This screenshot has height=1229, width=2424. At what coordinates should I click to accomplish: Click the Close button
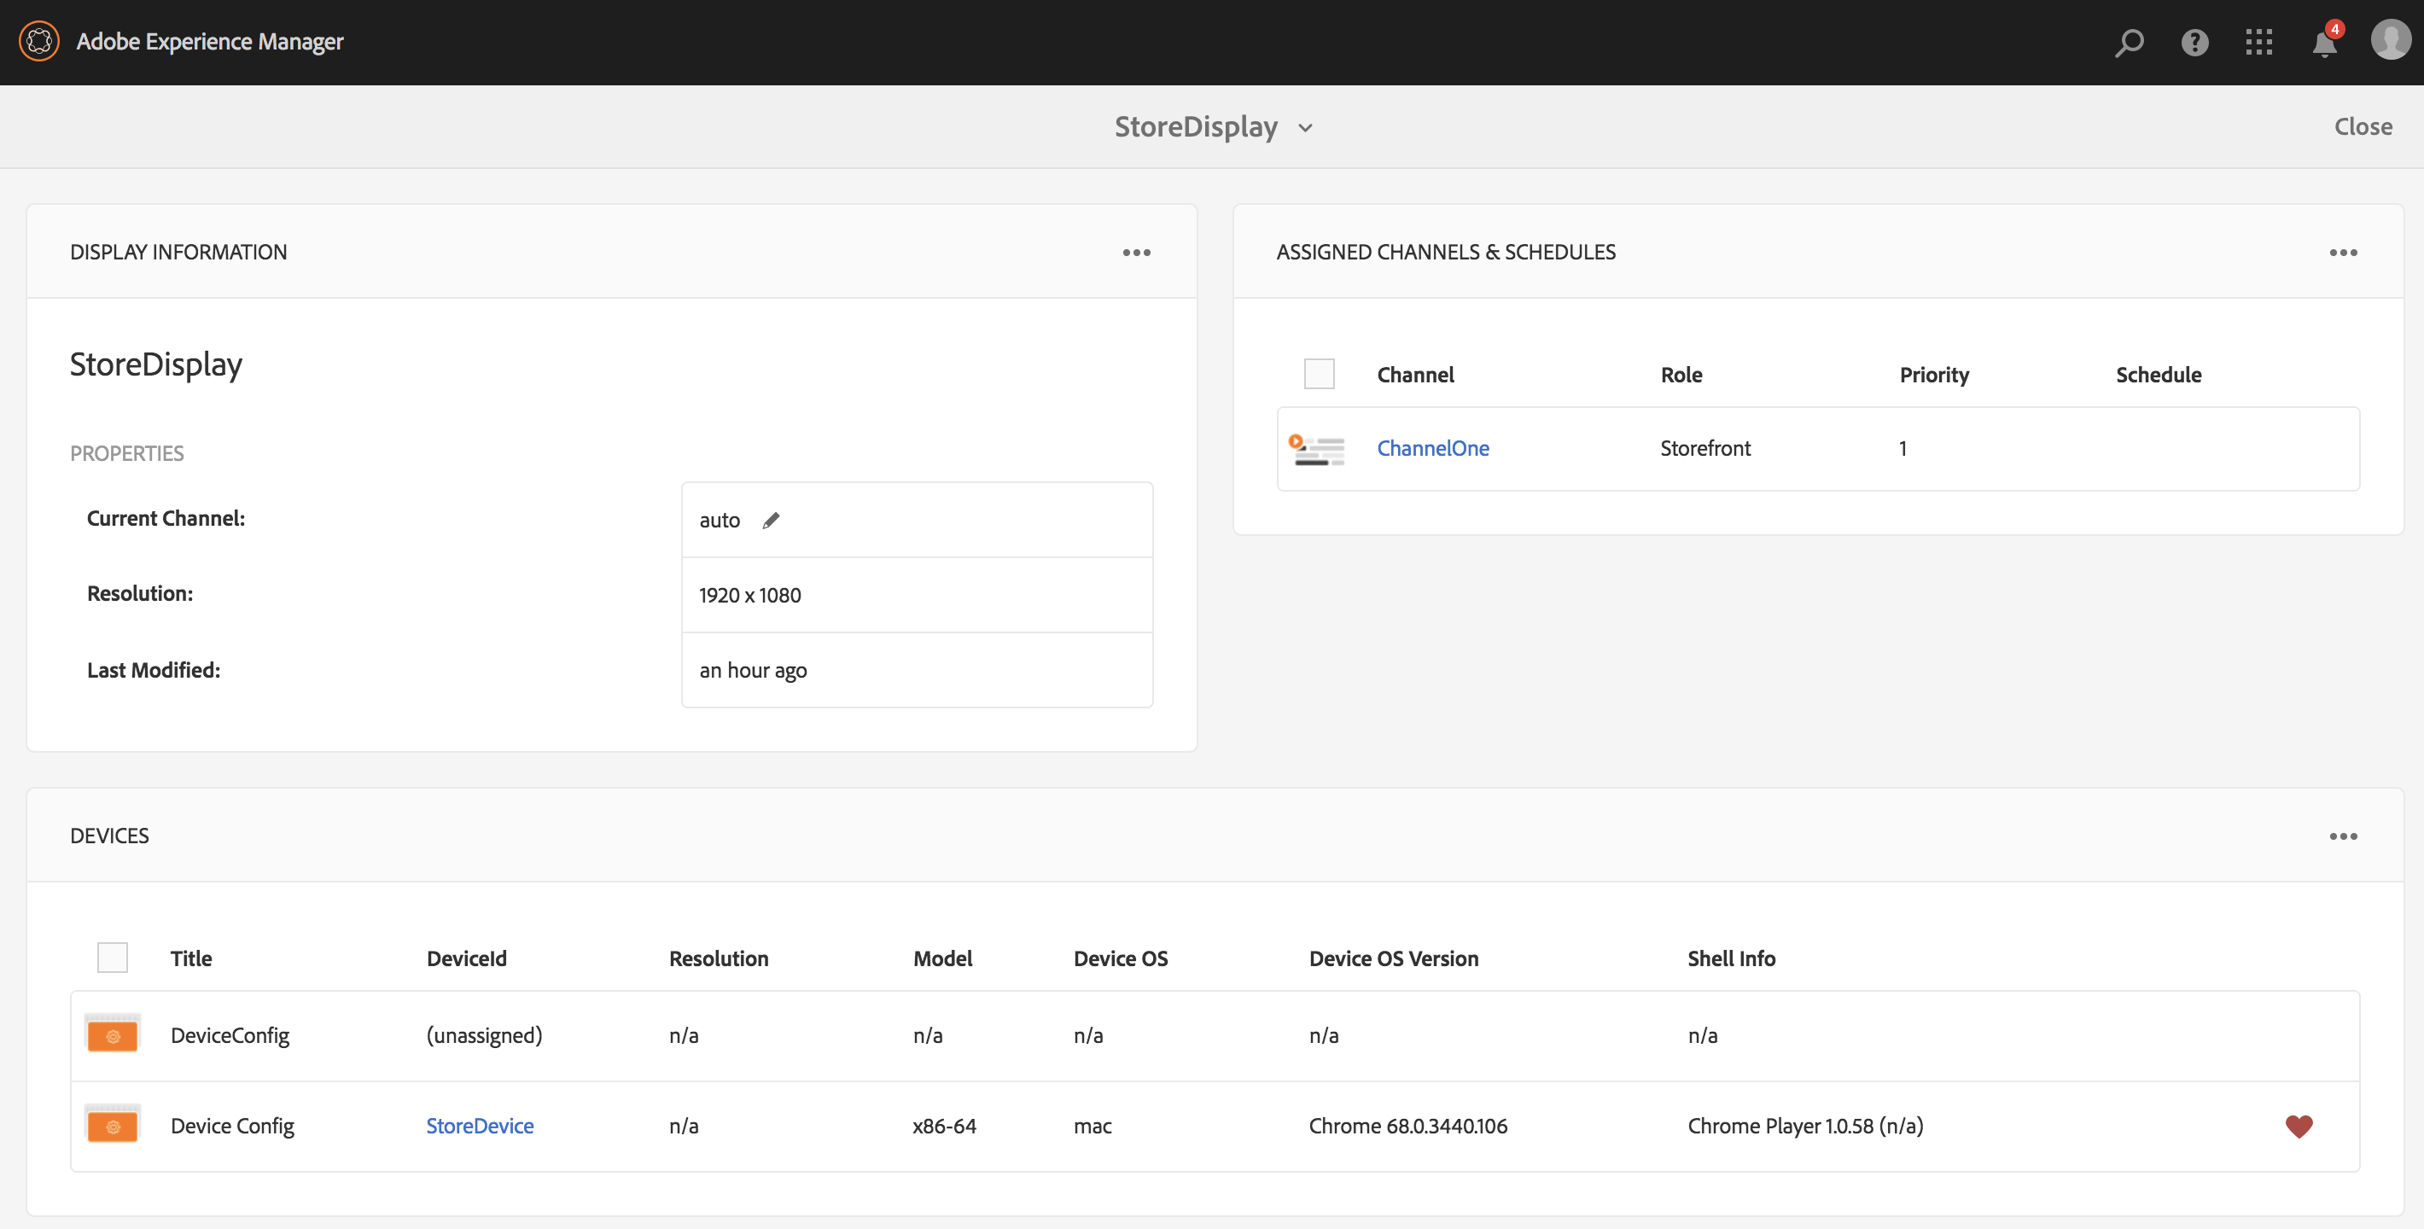[x=2362, y=127]
